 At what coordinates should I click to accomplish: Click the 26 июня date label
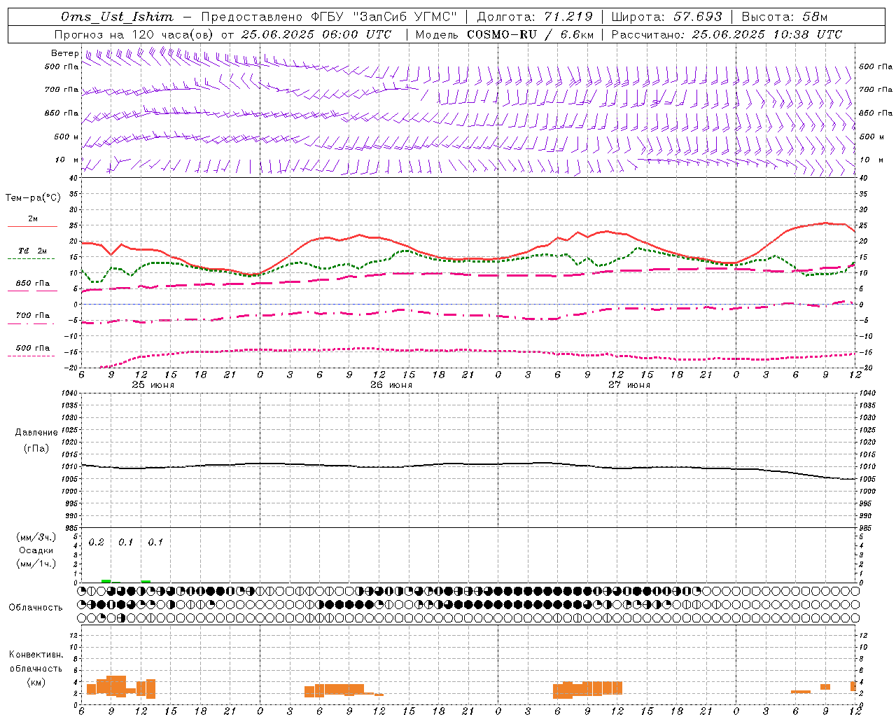[391, 384]
